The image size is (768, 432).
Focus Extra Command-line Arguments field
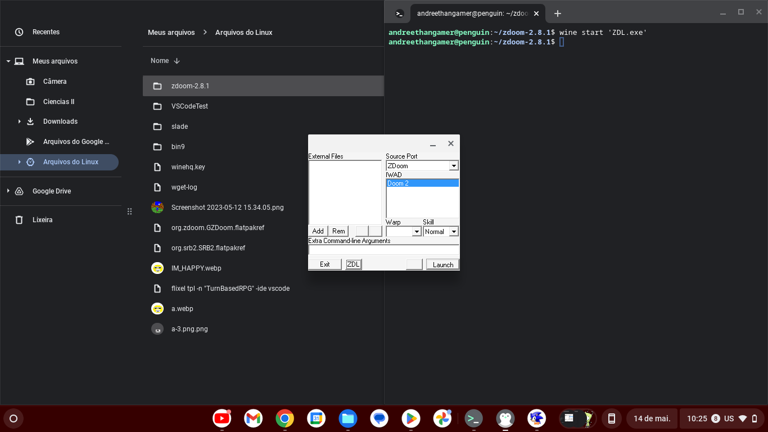(x=383, y=249)
